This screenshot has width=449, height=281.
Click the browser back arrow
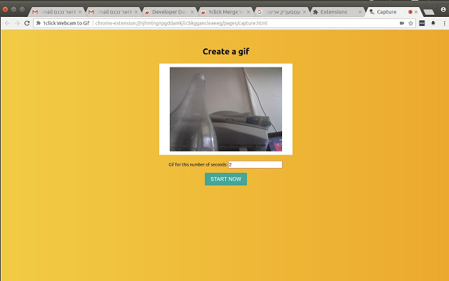pos(7,23)
